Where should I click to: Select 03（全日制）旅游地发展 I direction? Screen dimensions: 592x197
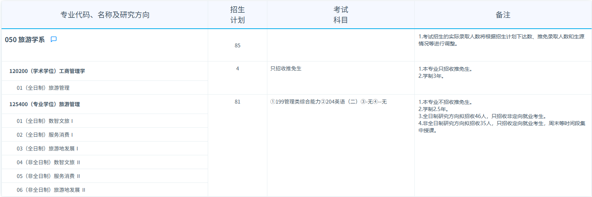(x=47, y=149)
